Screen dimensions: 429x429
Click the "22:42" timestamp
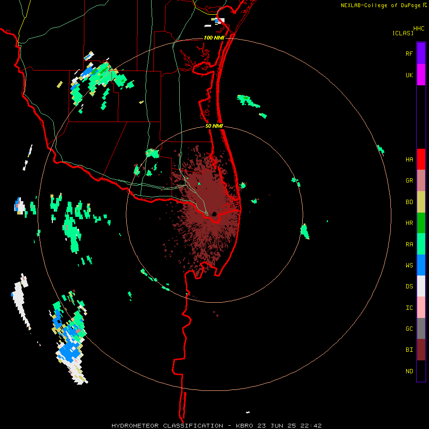pos(310,426)
